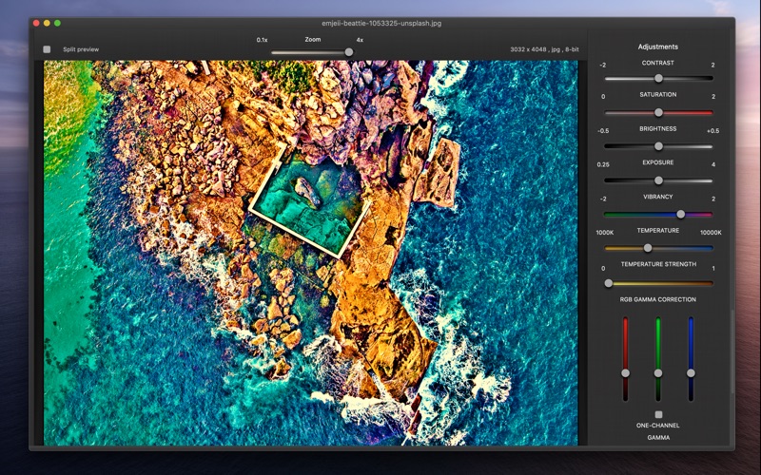Click the TEMPERATURE label
Viewport: 761px width, 475px height.
tap(658, 231)
